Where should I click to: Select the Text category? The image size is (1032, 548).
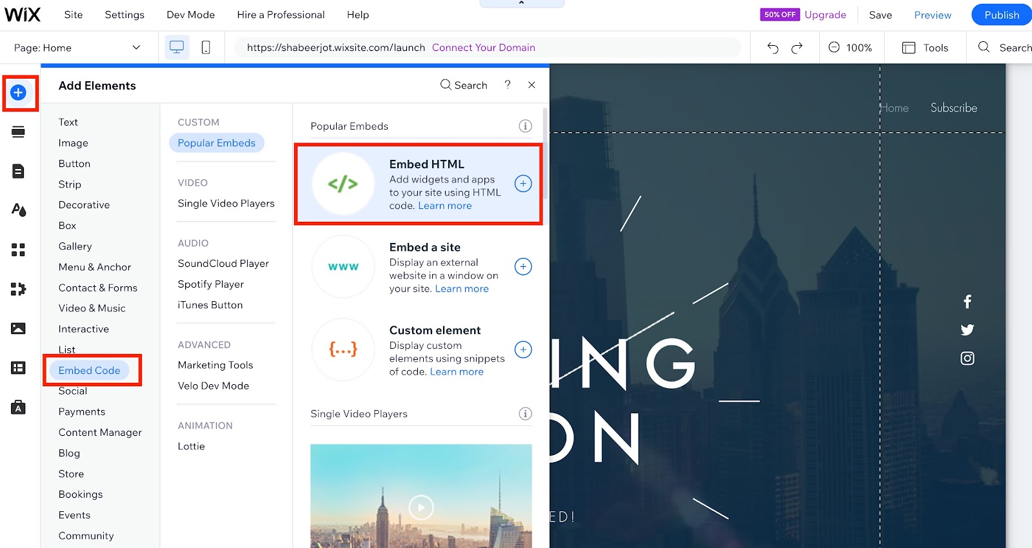(68, 122)
